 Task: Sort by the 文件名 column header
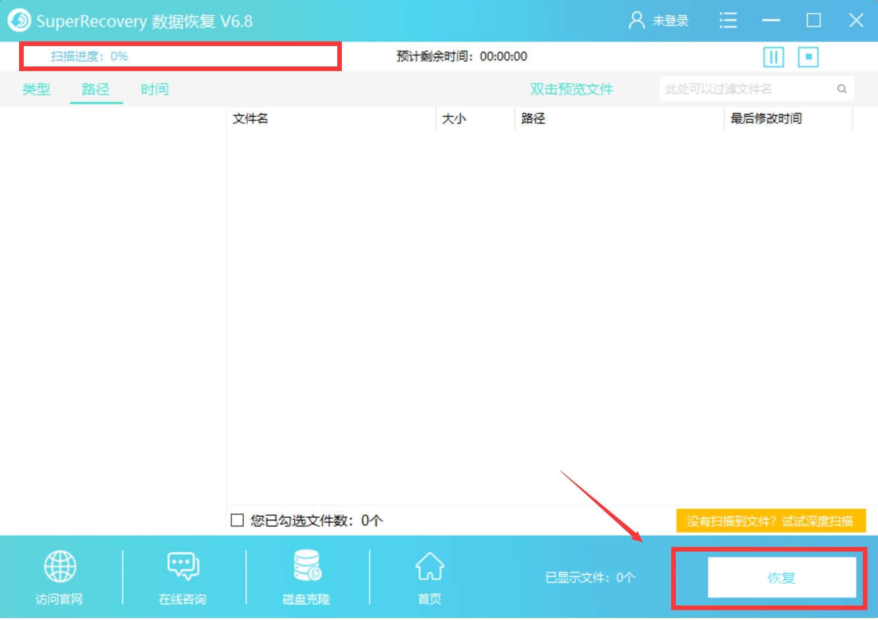tap(250, 118)
